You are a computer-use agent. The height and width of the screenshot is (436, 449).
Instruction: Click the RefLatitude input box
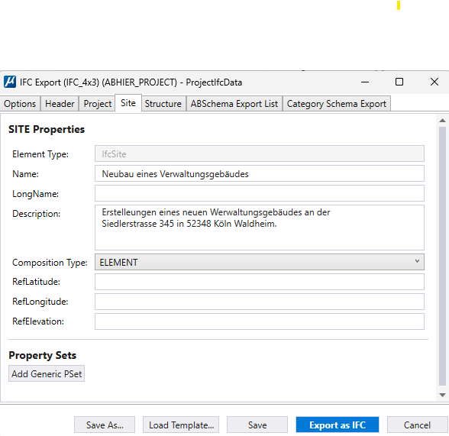[260, 282]
